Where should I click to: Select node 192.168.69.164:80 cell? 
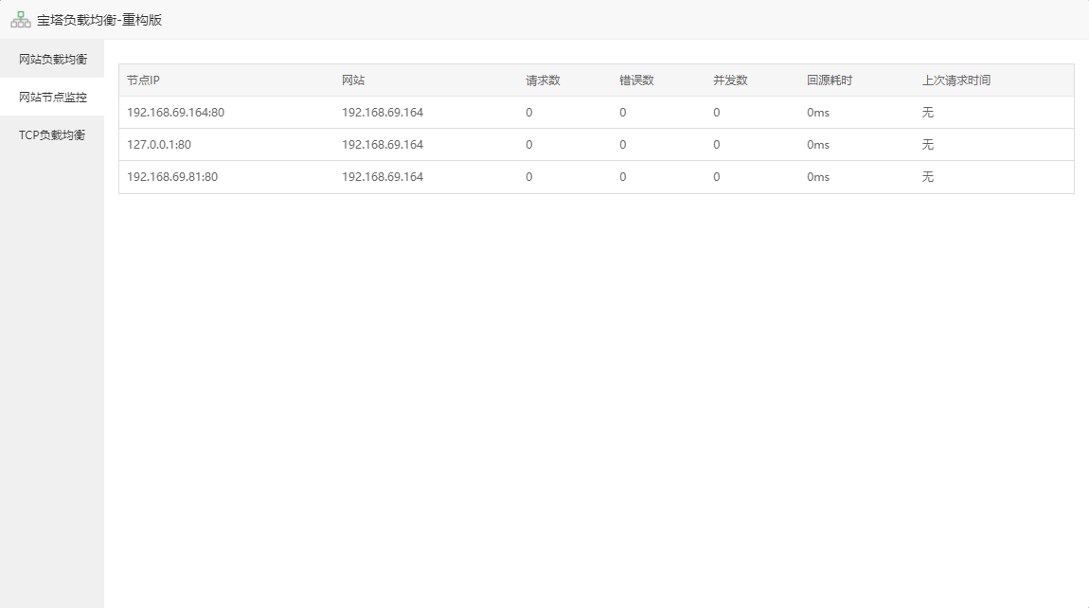[x=175, y=113]
